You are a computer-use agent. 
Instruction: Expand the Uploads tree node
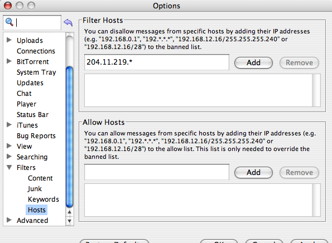click(9, 40)
